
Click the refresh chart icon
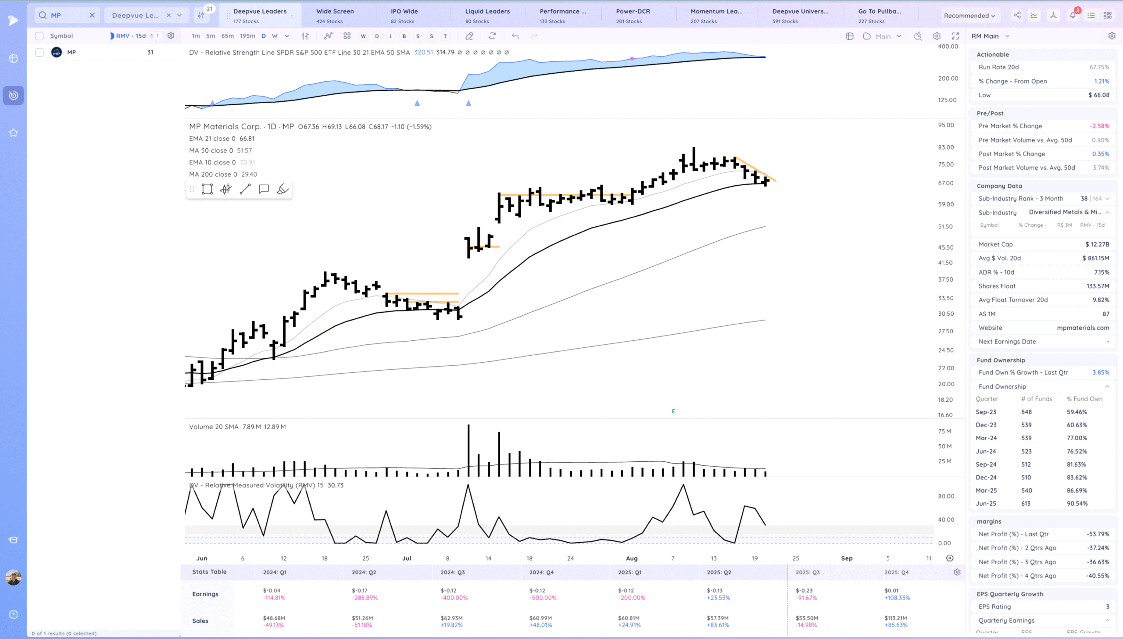pyautogui.click(x=492, y=36)
